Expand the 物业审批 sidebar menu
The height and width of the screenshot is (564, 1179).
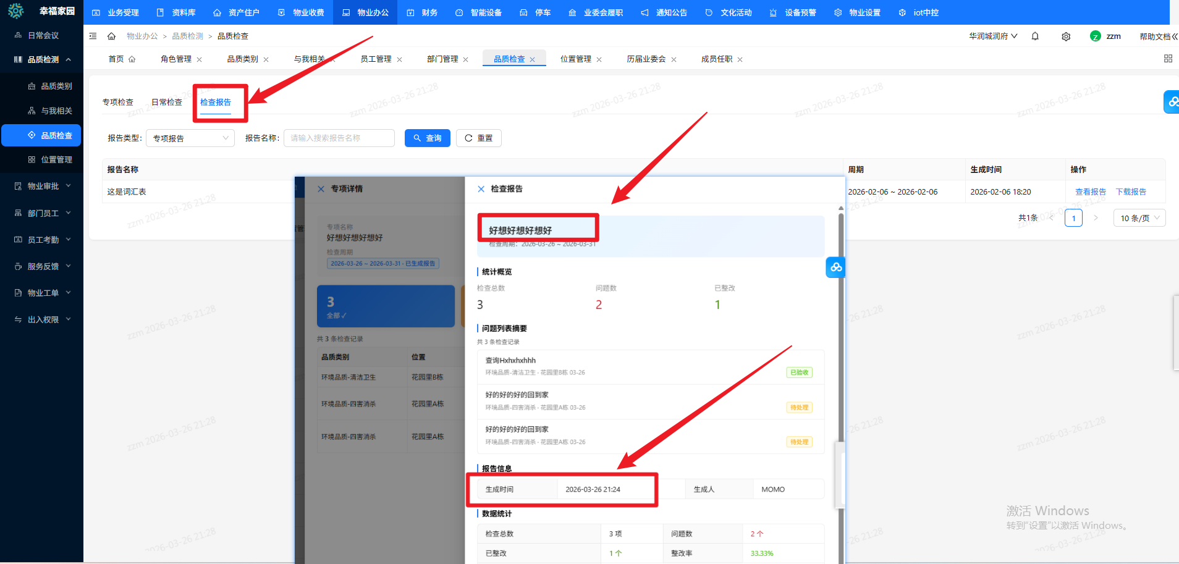point(43,186)
